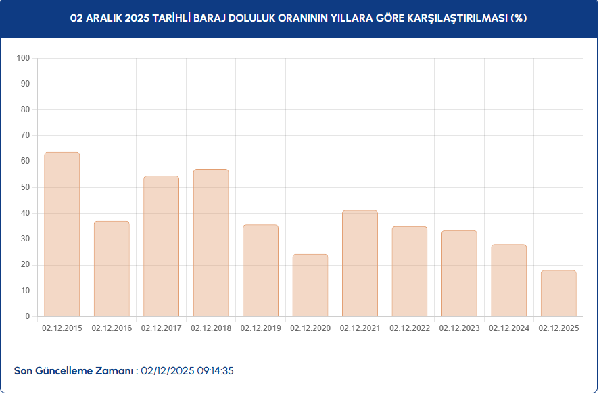
Task: Click the 02.12.2023 data bar
Action: click(x=459, y=274)
